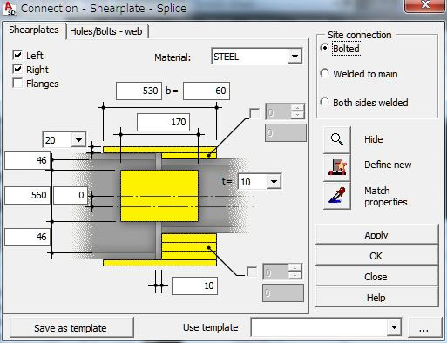Switch to the Holes/Bolts - web tab
447x343 pixels.
tap(106, 31)
